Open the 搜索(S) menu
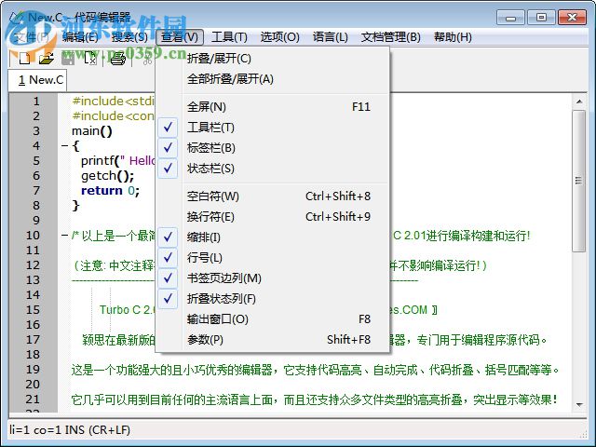Image resolution: width=596 pixels, height=447 pixels. point(129,37)
